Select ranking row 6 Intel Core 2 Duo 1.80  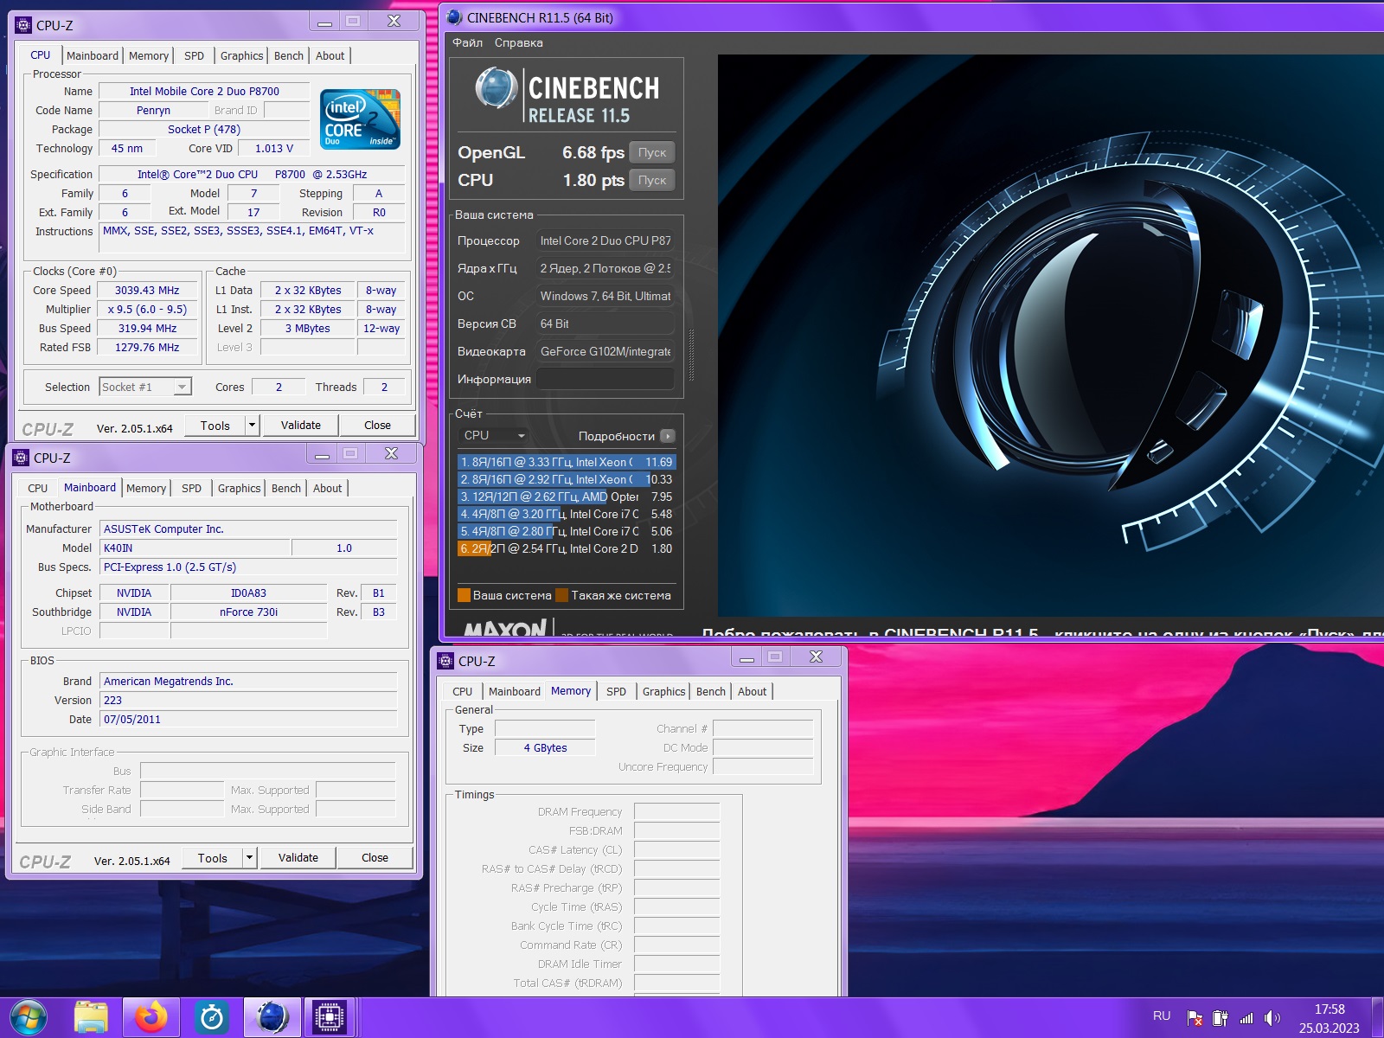tap(566, 548)
